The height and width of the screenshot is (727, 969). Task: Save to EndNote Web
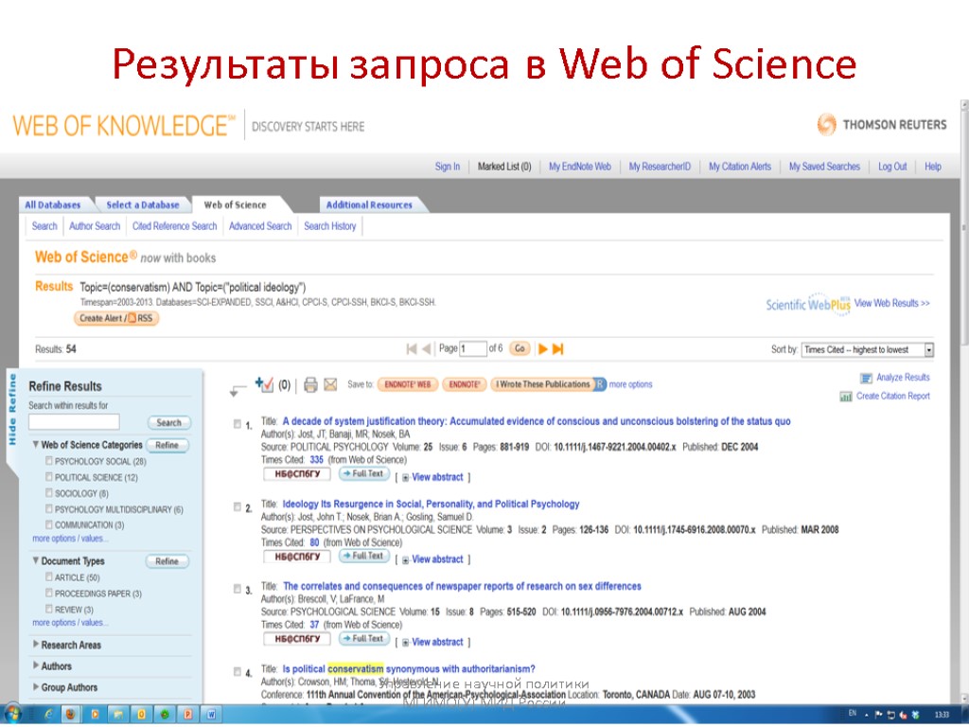(407, 384)
